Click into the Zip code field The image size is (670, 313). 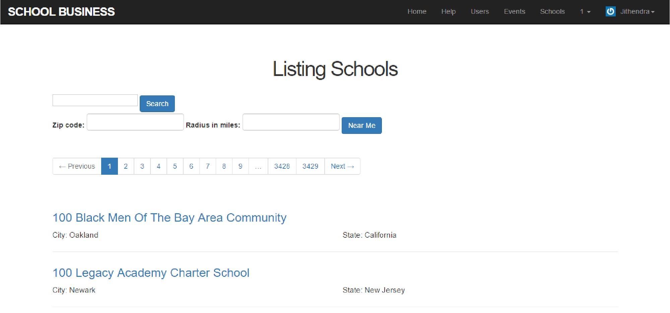click(x=135, y=122)
